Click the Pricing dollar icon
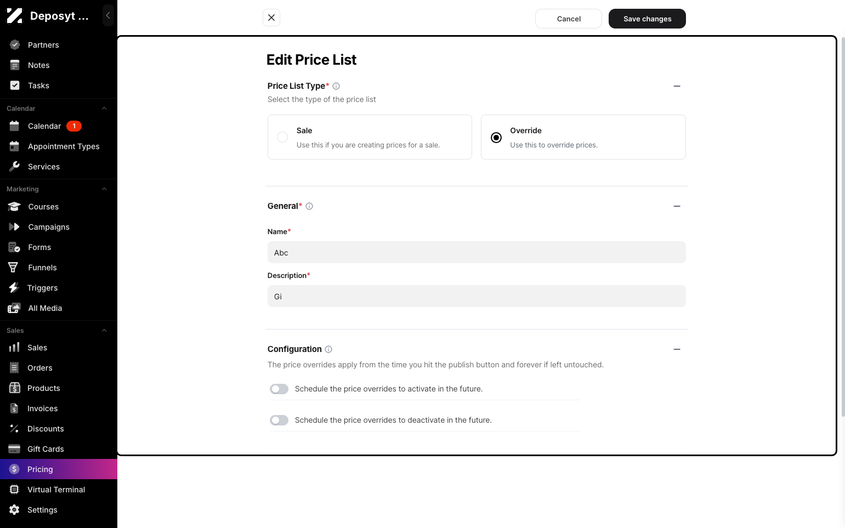Screen dimensions: 845x528 [x=15, y=469]
